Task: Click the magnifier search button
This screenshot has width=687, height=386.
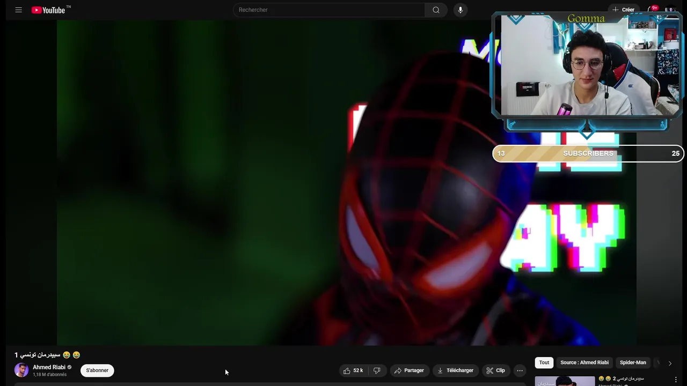Action: coord(436,10)
